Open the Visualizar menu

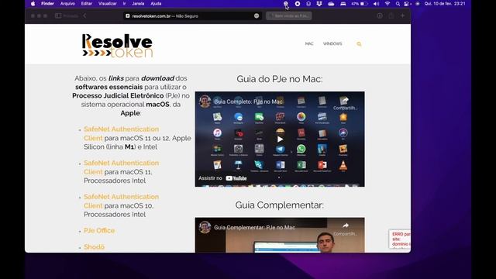(107, 4)
